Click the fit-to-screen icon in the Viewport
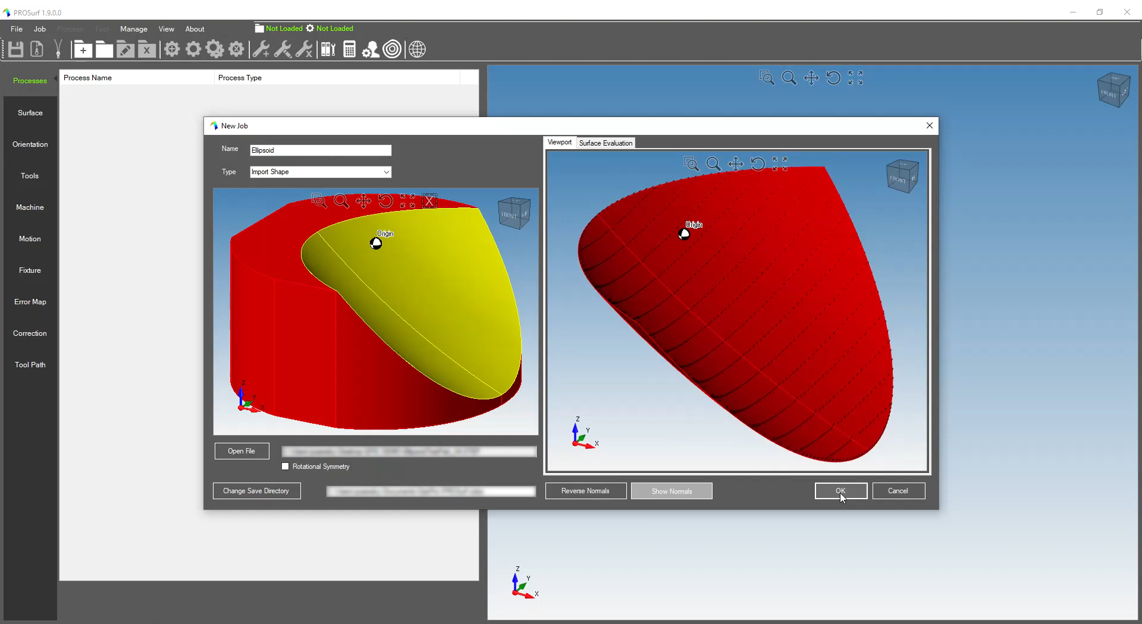The image size is (1142, 624). (780, 164)
